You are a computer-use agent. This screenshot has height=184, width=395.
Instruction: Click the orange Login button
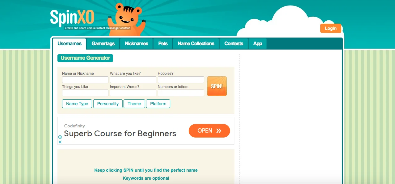click(x=331, y=28)
